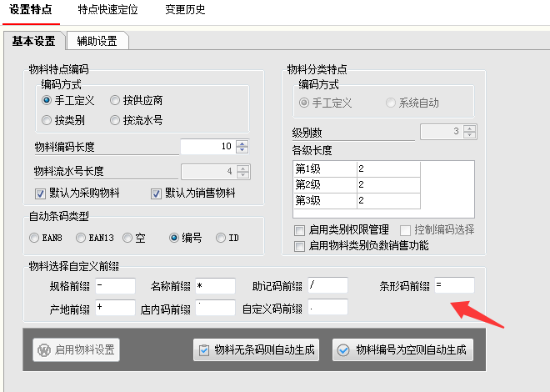Click 物料编号为空则自动生成 button
Screen dimensions: 550x392
point(402,350)
